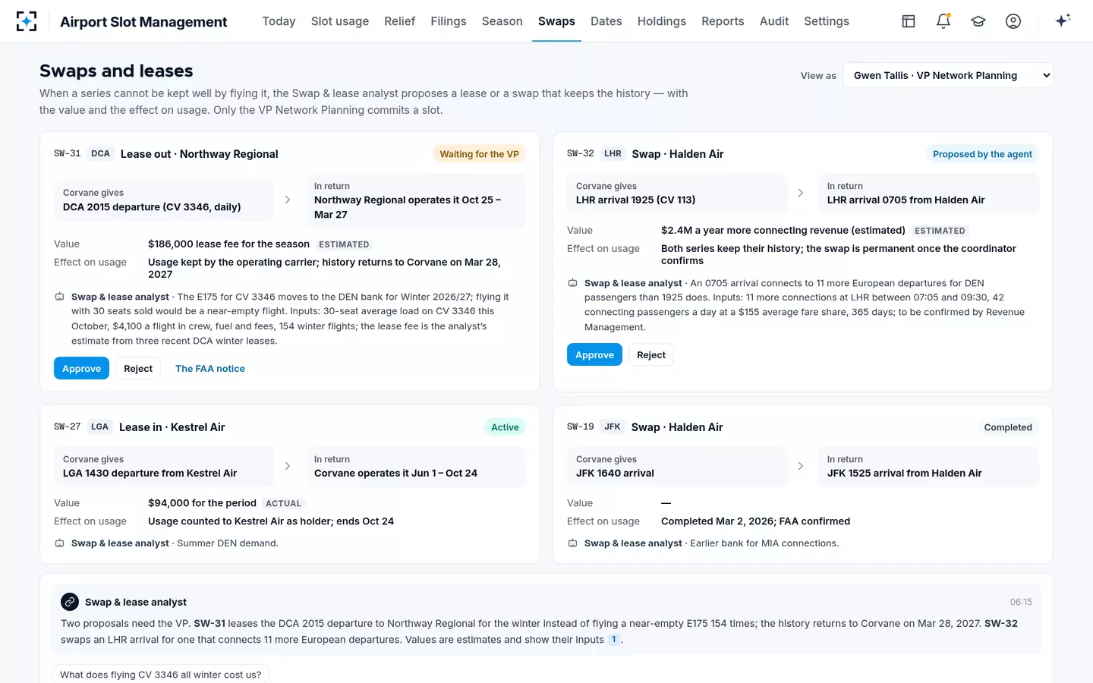Click the arrow chevron in SW-19 card
The height and width of the screenshot is (683, 1093).
801,466
